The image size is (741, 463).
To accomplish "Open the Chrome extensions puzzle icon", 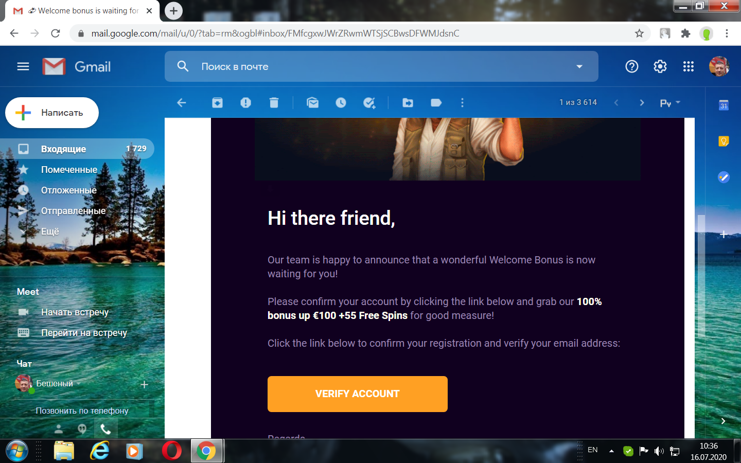I will [685, 33].
